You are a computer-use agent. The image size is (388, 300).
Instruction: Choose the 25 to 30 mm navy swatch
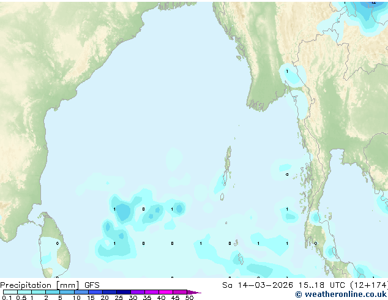[x=123, y=292]
